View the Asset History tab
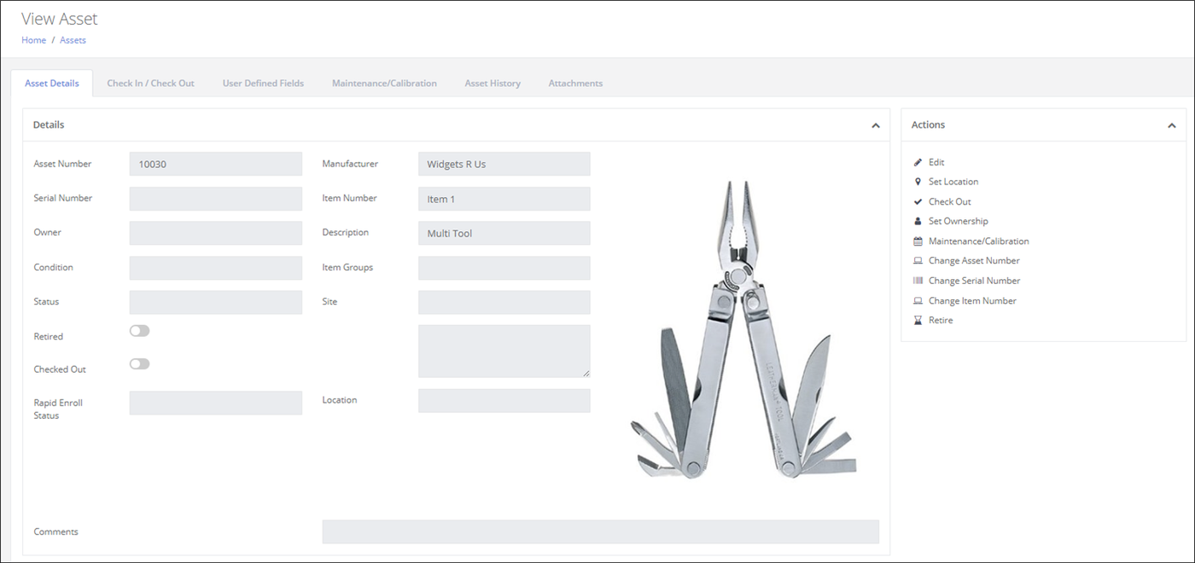Image resolution: width=1195 pixels, height=563 pixels. (493, 84)
